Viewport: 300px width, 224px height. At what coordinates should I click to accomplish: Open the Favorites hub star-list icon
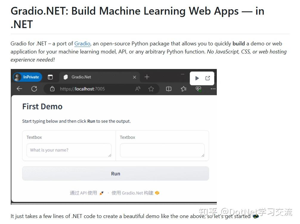[184, 89]
